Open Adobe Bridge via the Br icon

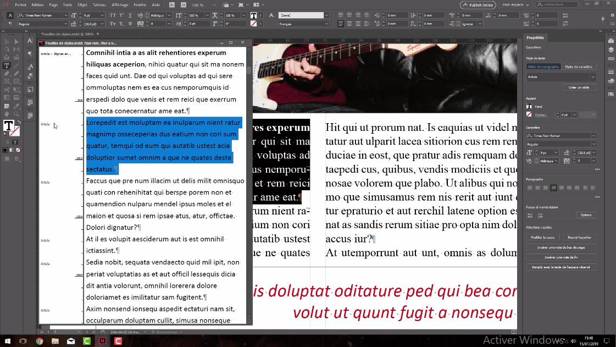(x=172, y=4)
